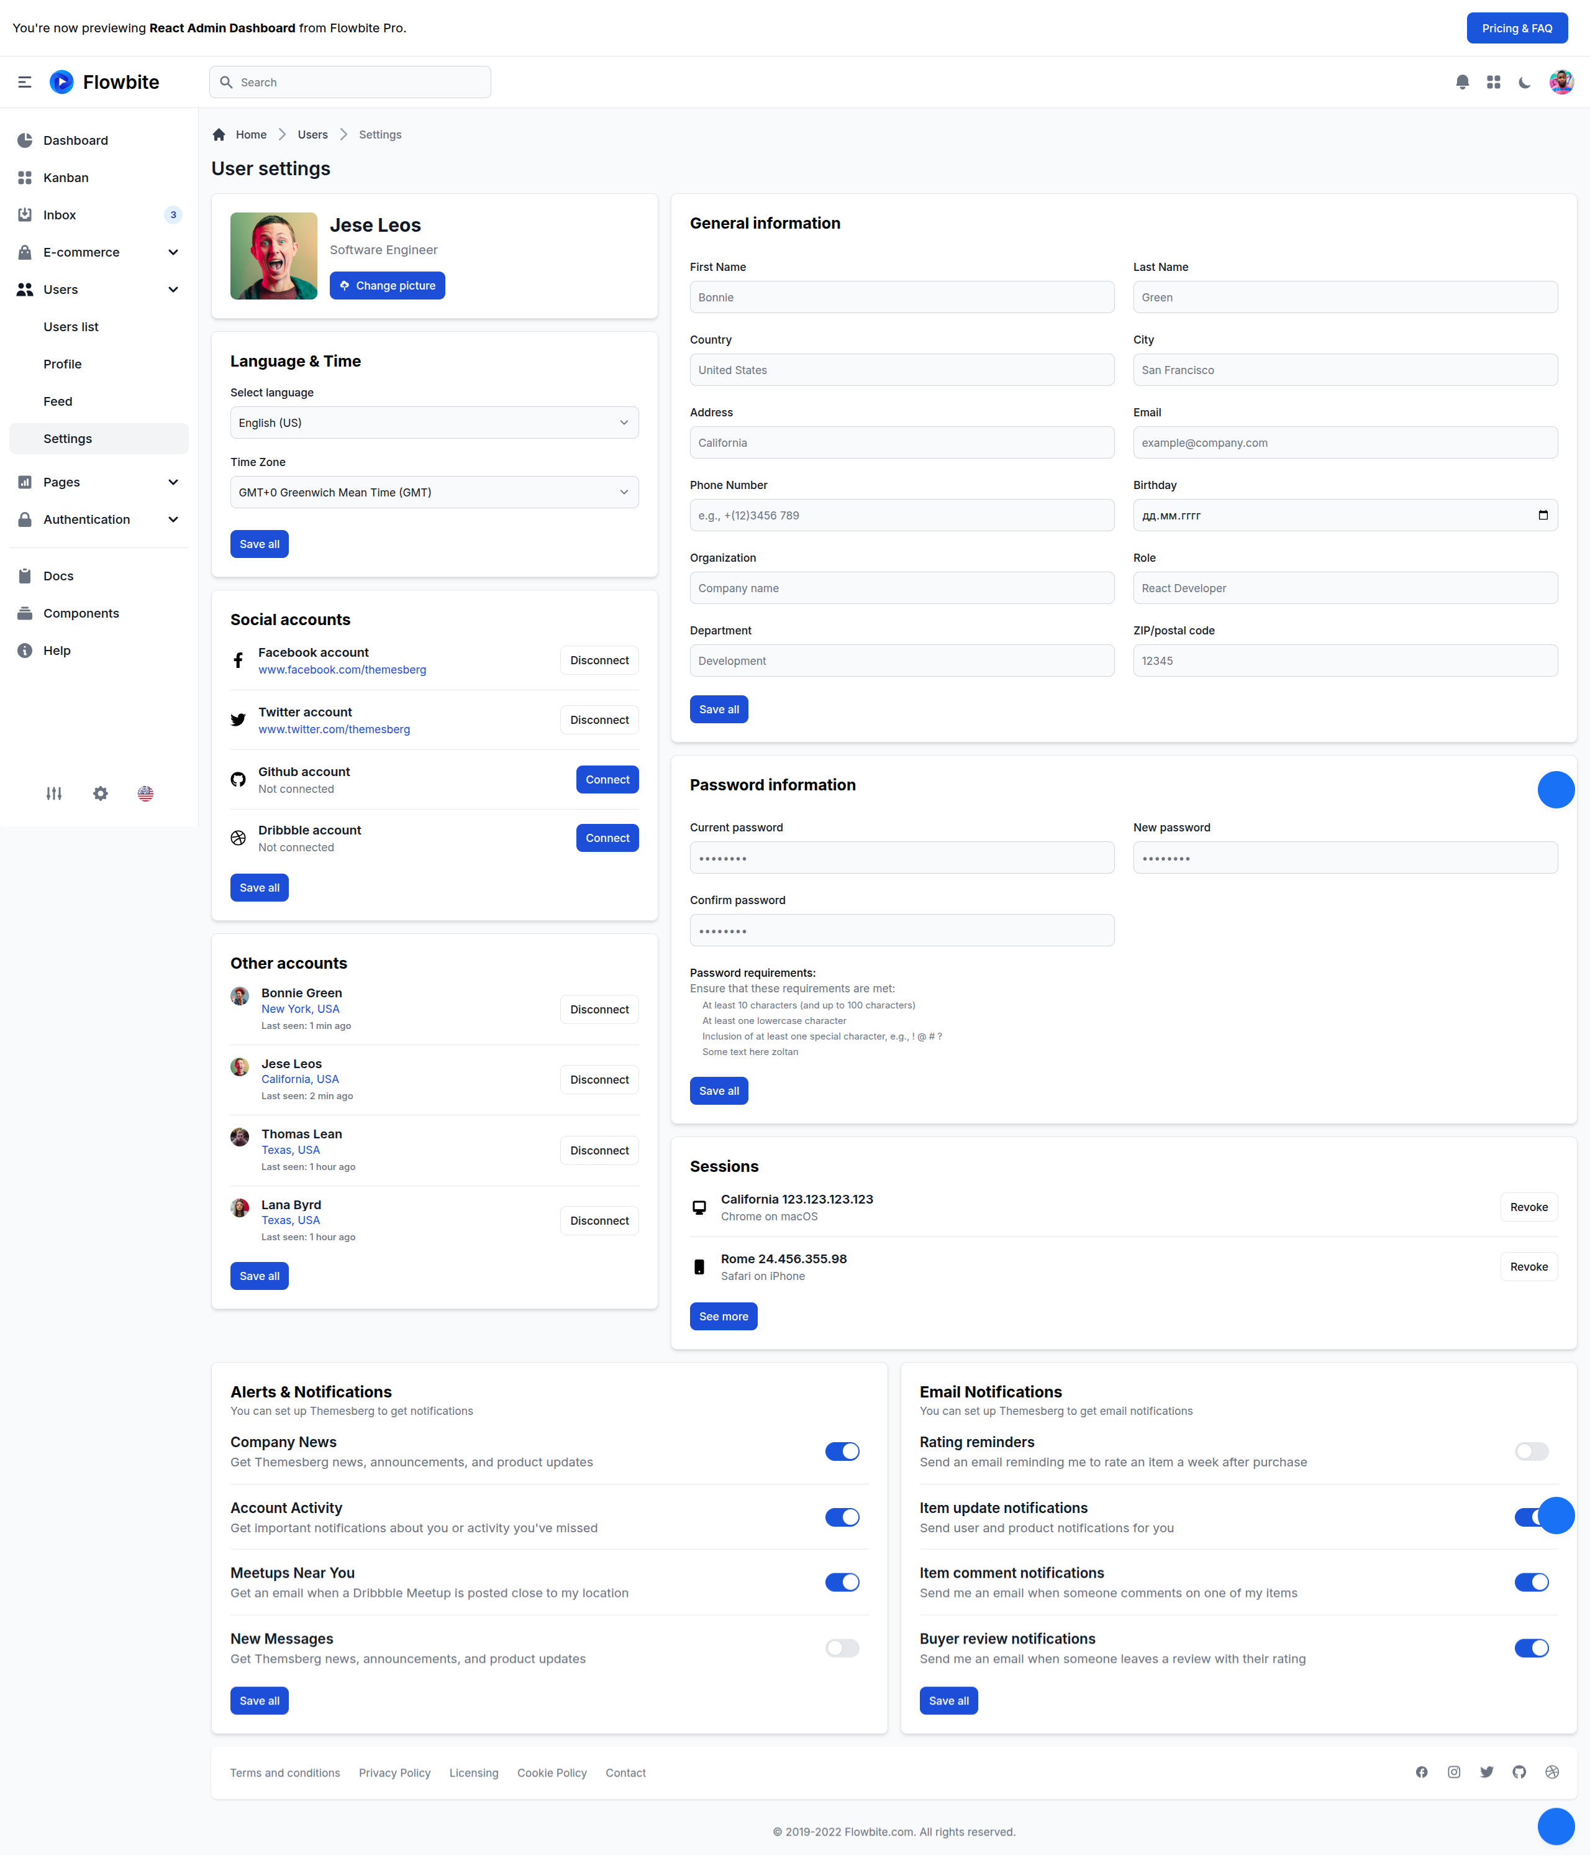This screenshot has width=1590, height=1856.
Task: Disable the Company News toggle
Action: (842, 1451)
